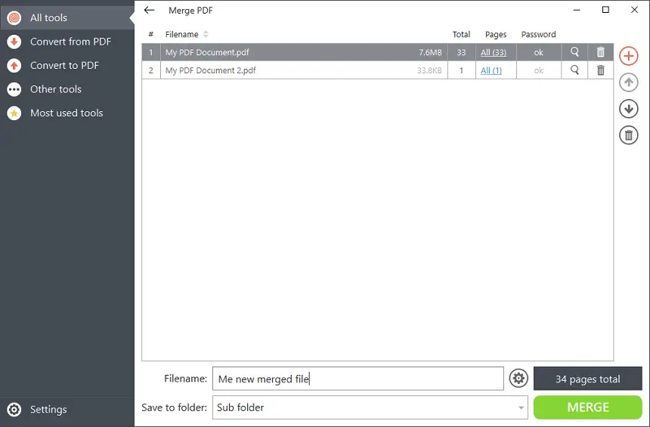650x427 pixels.
Task: Click into the Filename text field
Action: (357, 379)
